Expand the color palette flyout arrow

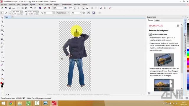pyautogui.click(x=188, y=18)
